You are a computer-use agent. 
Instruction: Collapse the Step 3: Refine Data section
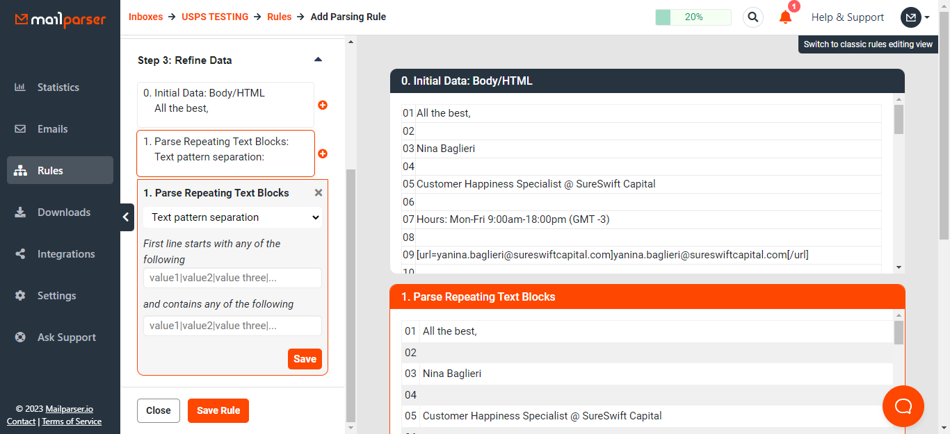318,59
